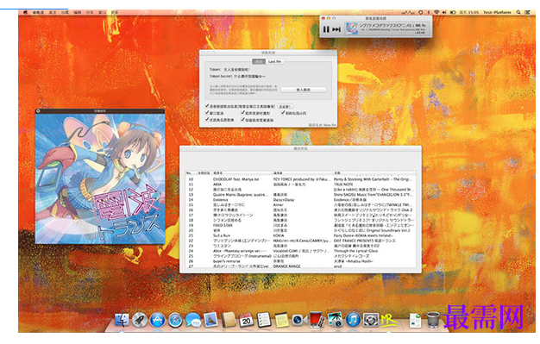The image size is (540, 344).
Task: Click the login button beside the Token description
Action: click(304, 90)
